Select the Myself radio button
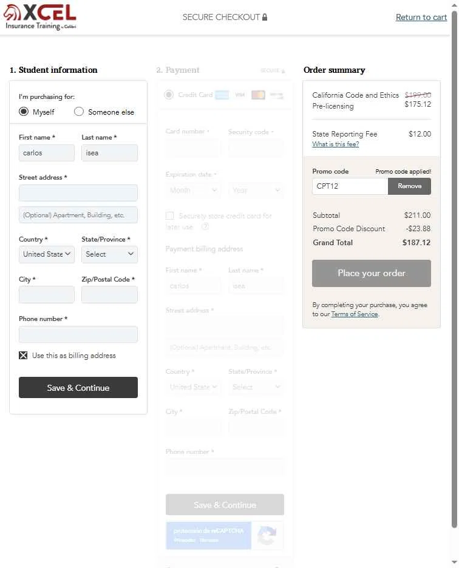The width and height of the screenshot is (459, 568). [24, 112]
